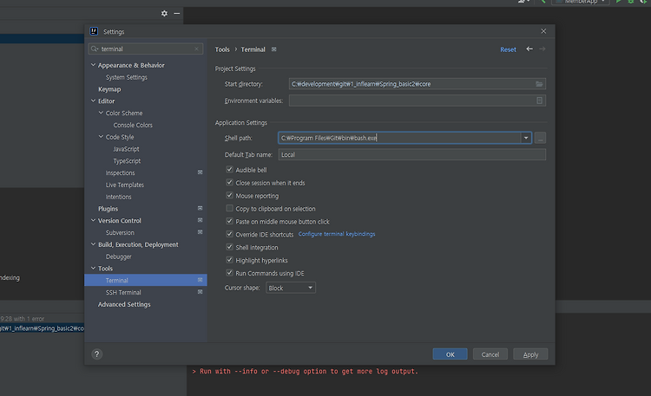Collapse Build, Execution, Deployment node
This screenshot has width=651, height=396.
click(93, 244)
